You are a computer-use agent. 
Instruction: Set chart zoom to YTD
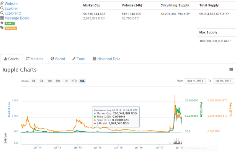pyautogui.click(x=74, y=81)
